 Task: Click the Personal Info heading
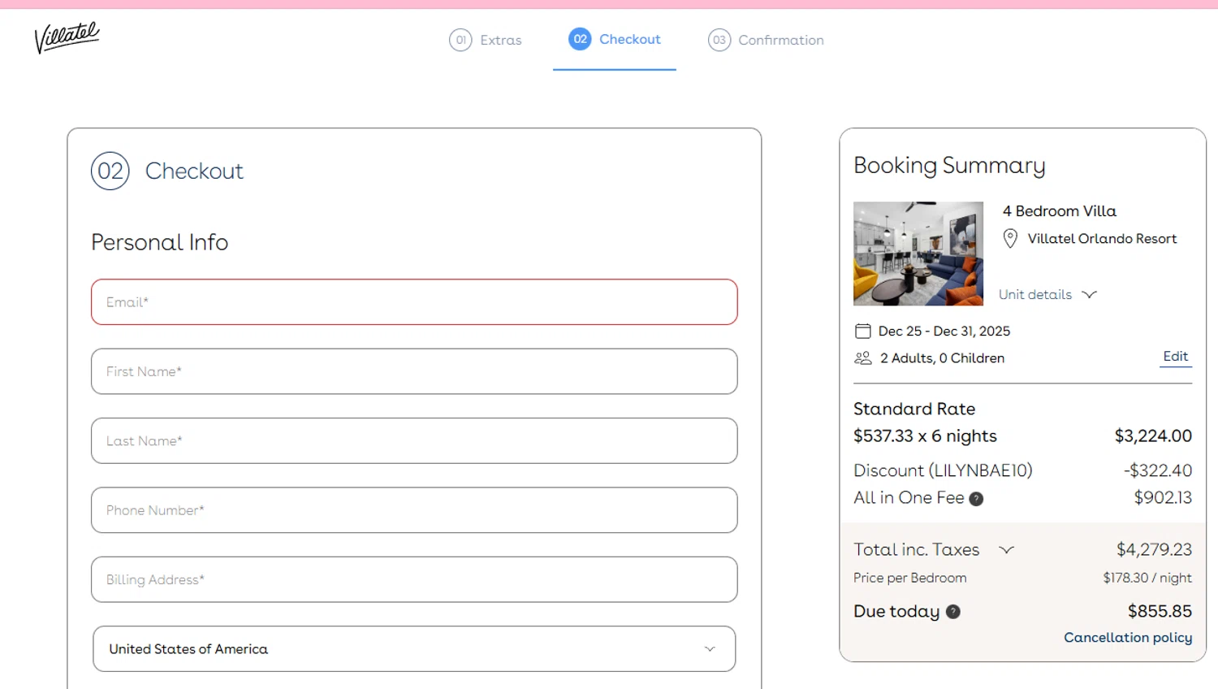[159, 242]
